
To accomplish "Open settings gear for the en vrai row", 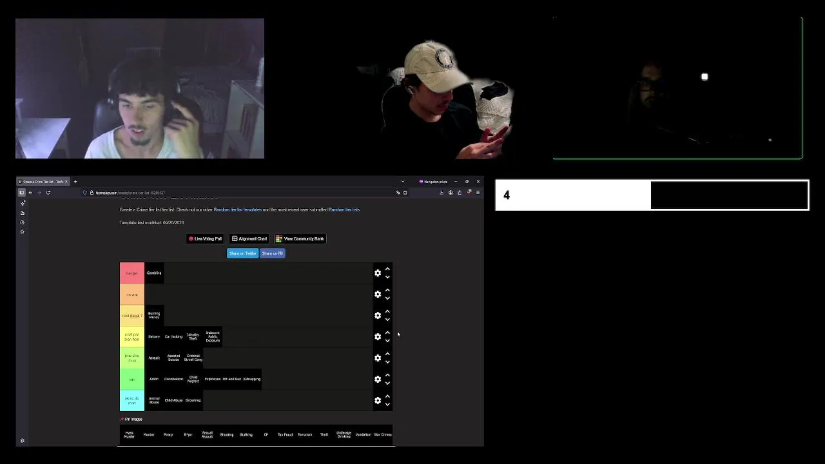I will [x=378, y=295].
